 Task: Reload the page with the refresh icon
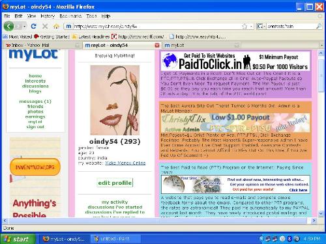click(x=33, y=26)
